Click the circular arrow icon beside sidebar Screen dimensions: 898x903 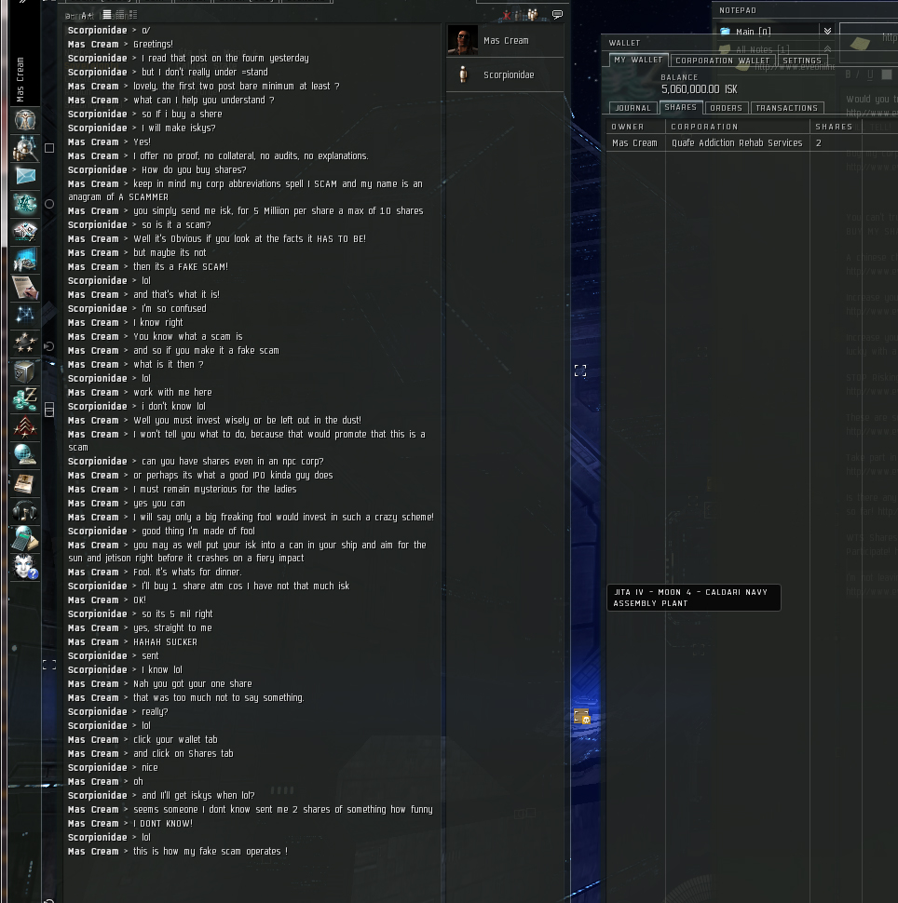click(49, 346)
